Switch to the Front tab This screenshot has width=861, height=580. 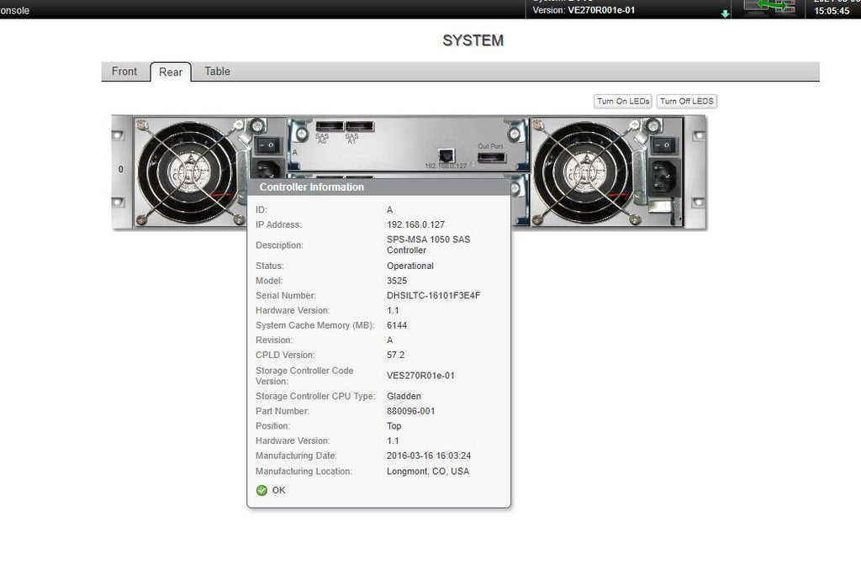tap(124, 71)
